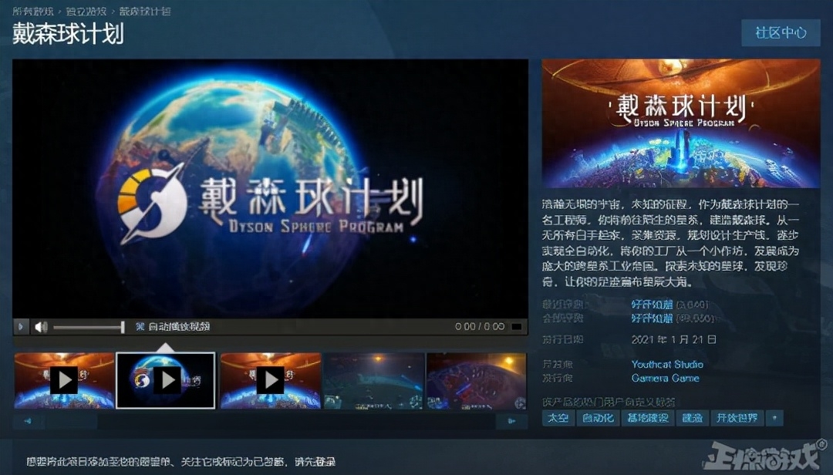
Task: Play the first trailer thumbnail
Action: [64, 380]
